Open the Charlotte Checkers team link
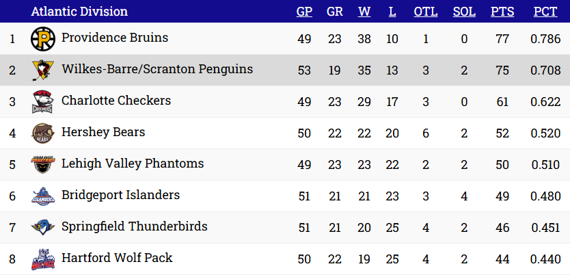The height and width of the screenshot is (275, 570). (x=116, y=101)
